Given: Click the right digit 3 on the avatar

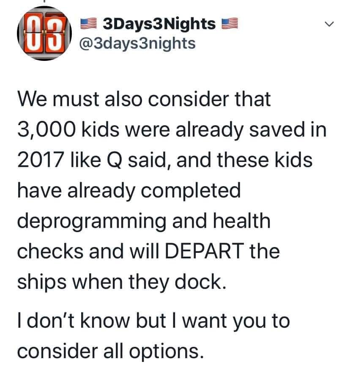Looking at the screenshot, I should click(x=54, y=32).
